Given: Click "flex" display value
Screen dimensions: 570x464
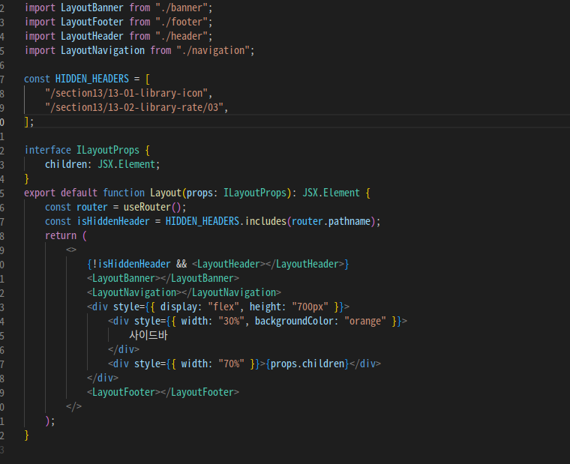Looking at the screenshot, I should 223,307.
